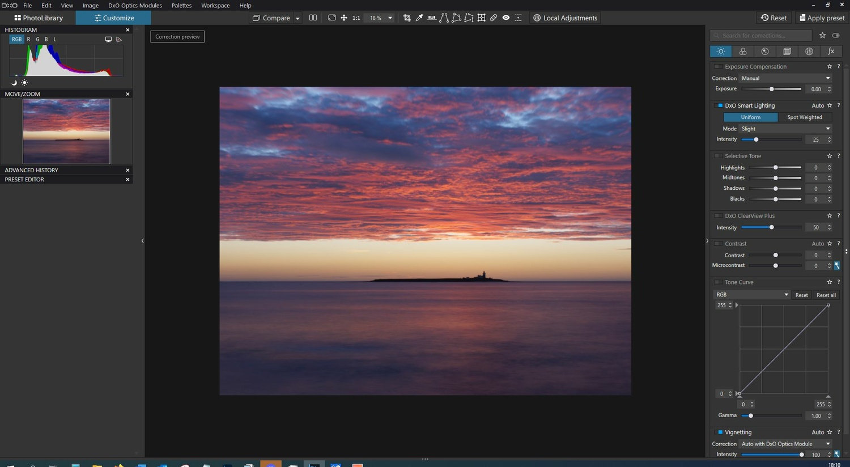The width and height of the screenshot is (850, 467).
Task: Pick the white balance eyedropper tool
Action: pyautogui.click(x=419, y=18)
